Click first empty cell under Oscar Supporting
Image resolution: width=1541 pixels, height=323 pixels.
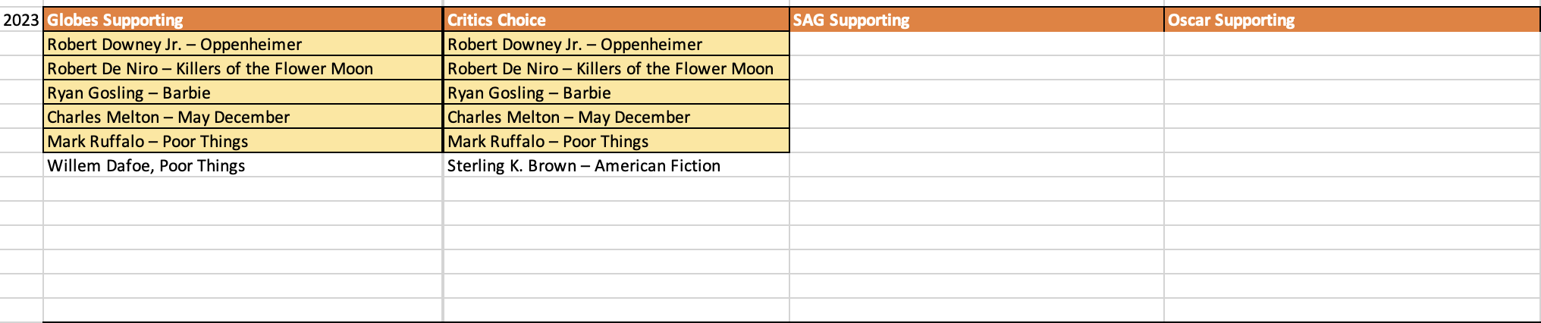[x=1351, y=44]
